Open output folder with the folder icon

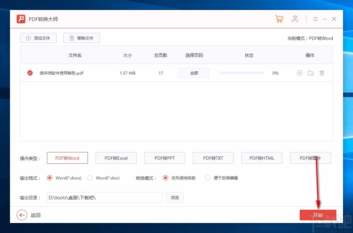(310, 73)
